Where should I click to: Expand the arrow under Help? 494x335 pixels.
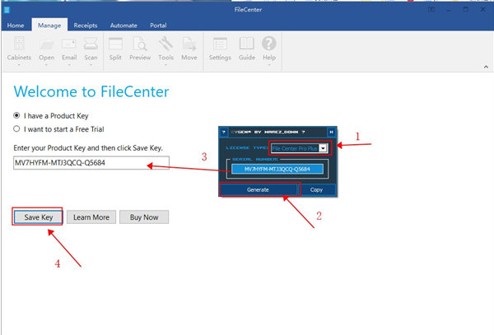tap(269, 65)
